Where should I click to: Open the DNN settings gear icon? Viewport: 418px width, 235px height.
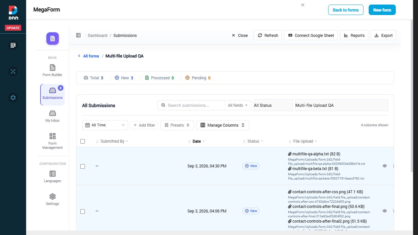coord(13,98)
